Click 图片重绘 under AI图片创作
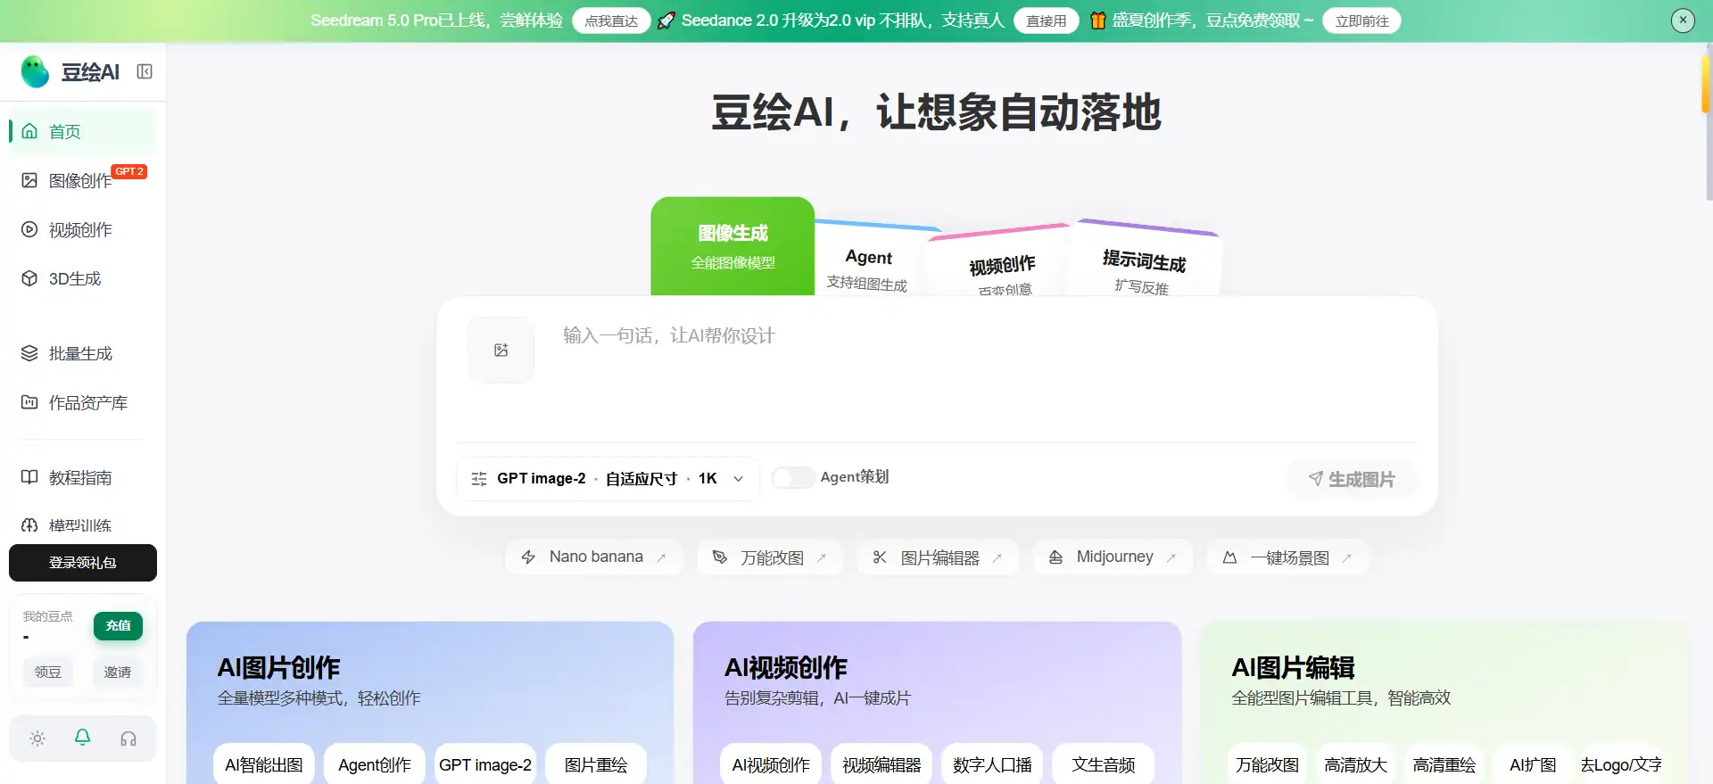The width and height of the screenshot is (1713, 784). (596, 764)
